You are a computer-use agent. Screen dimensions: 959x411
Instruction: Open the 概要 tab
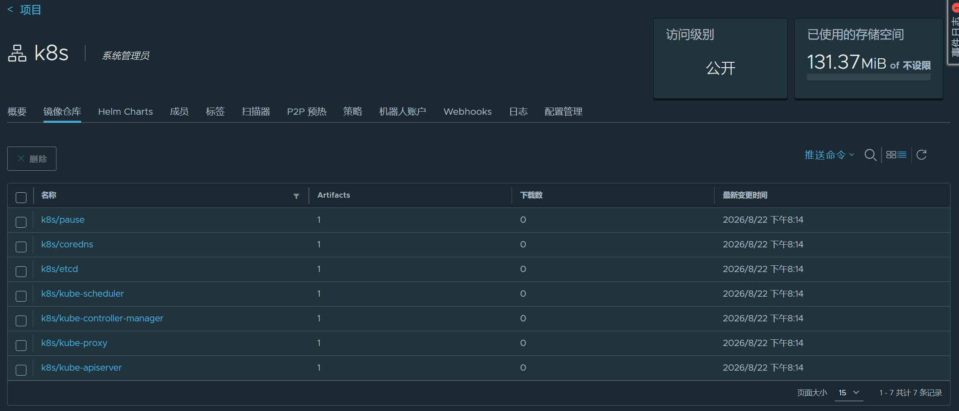click(17, 112)
